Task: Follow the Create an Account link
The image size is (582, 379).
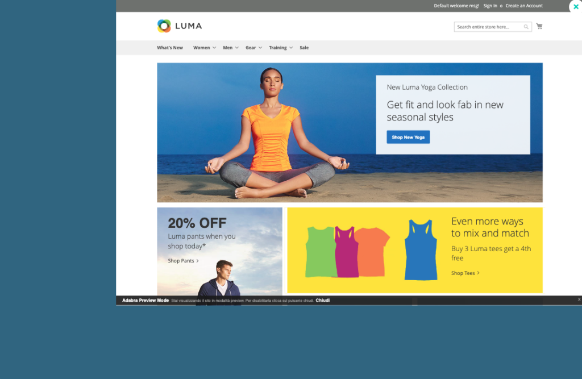Action: tap(523, 6)
